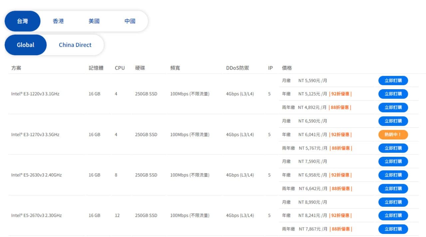
Task: Click 92折優惠 next to NT 5,125元
Action: [340, 94]
